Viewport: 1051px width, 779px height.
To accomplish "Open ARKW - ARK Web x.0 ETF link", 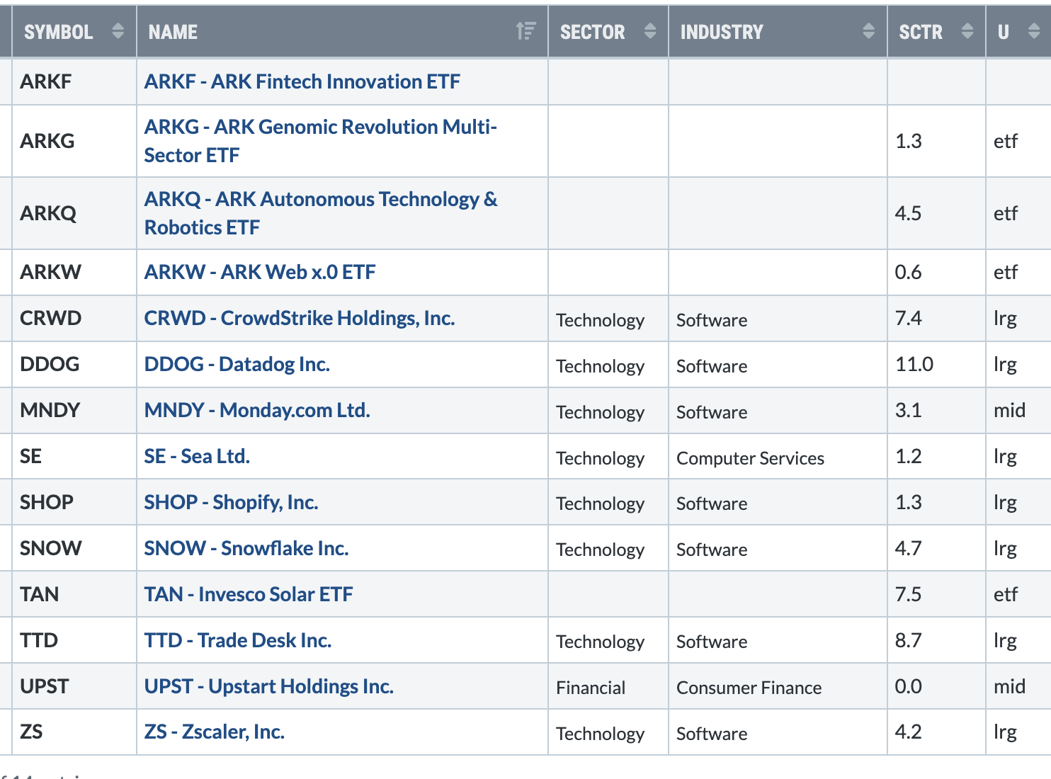I will pyautogui.click(x=260, y=272).
